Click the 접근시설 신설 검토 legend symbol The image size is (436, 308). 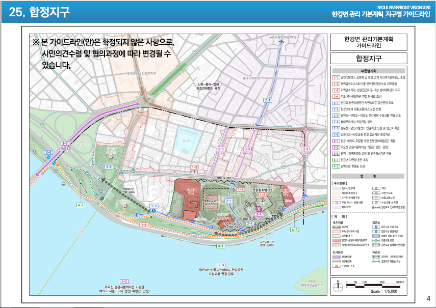pyautogui.click(x=376, y=227)
